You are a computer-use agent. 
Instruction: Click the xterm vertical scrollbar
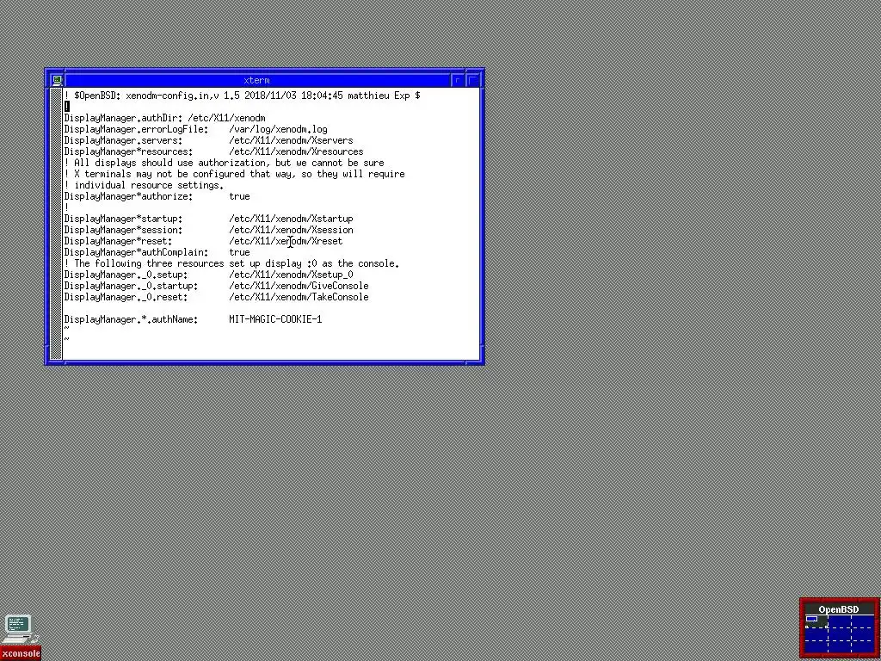pos(56,224)
